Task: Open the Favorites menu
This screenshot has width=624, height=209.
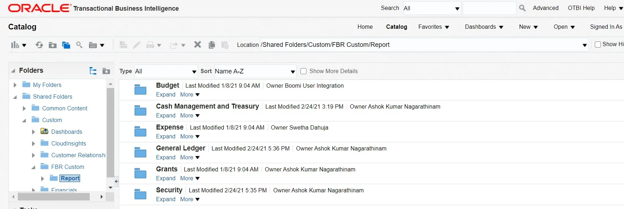Action: click(434, 27)
